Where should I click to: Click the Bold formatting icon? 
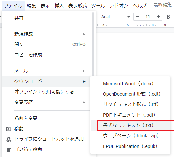pyautogui.click(x=168, y=17)
